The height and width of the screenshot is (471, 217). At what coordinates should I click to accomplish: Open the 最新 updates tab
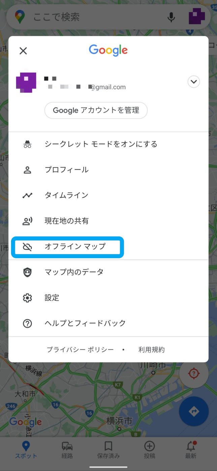coord(191,450)
